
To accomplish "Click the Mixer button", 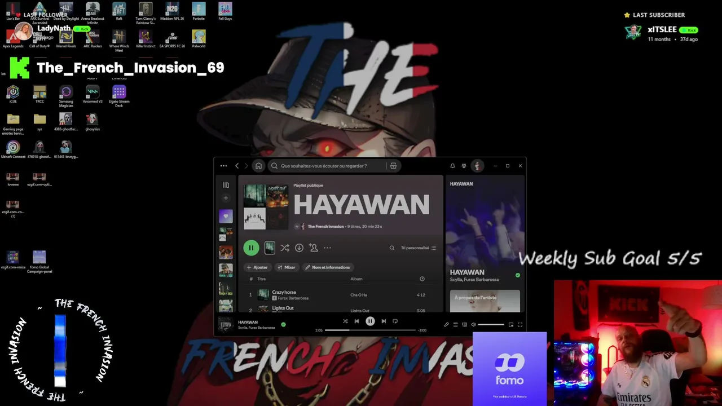I will pos(287,267).
